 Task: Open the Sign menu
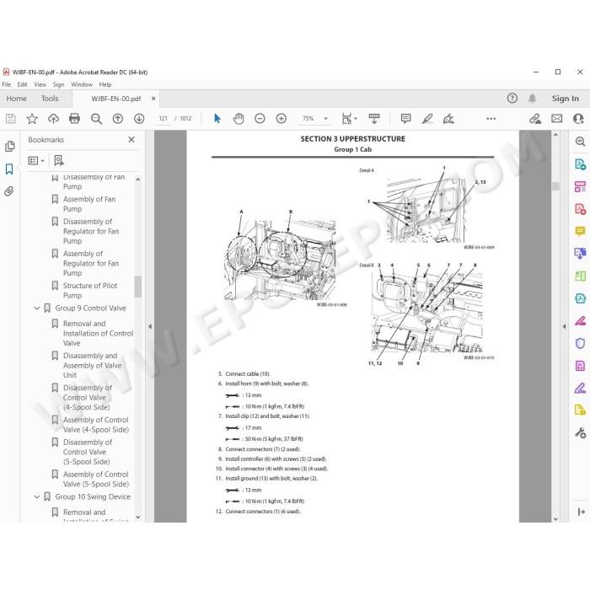tap(58, 84)
